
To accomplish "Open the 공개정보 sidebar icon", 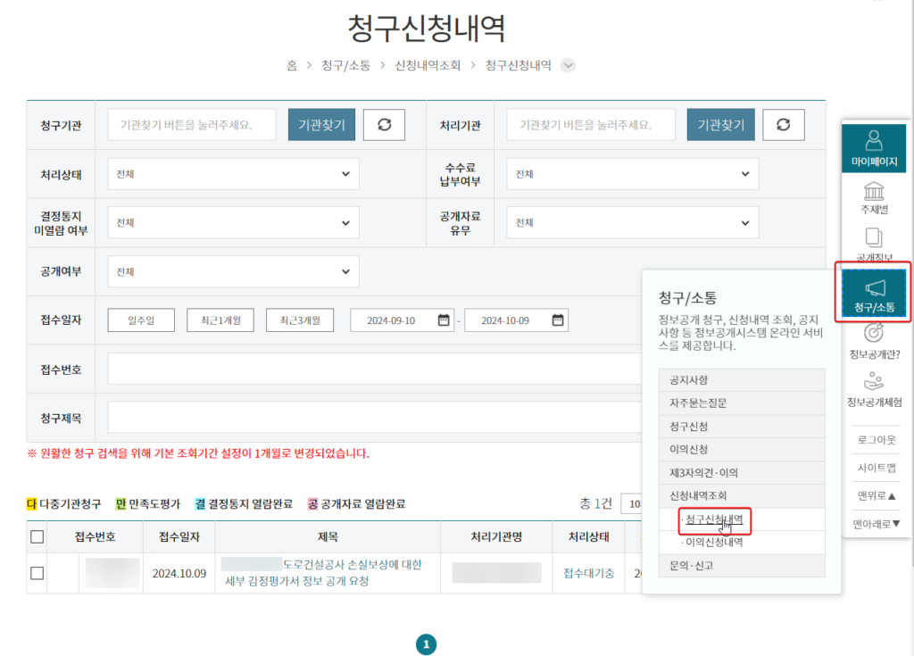I will tap(874, 245).
